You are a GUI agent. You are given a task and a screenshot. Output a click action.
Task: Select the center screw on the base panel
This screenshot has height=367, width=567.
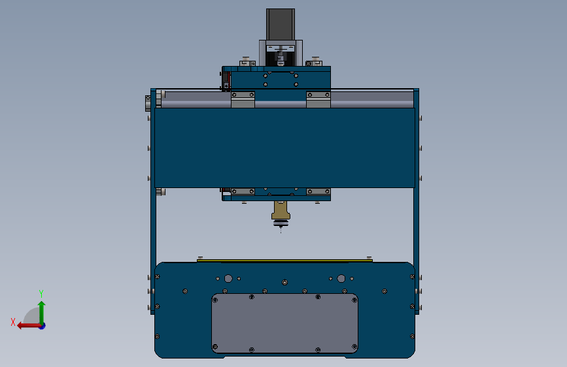click(284, 282)
